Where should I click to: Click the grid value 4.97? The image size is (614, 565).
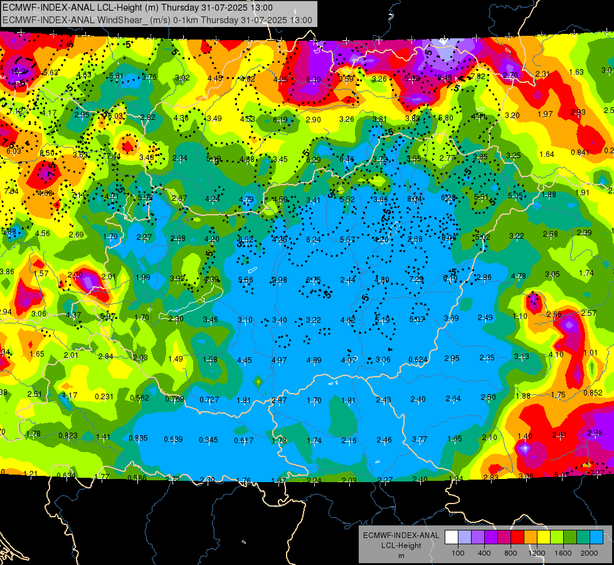[279, 360]
